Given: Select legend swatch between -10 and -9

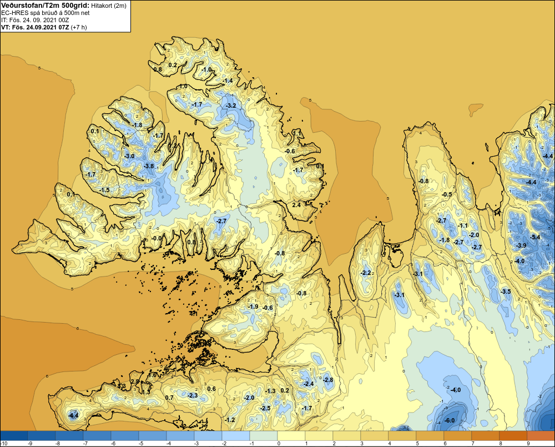Looking at the screenshot, I should (14, 435).
